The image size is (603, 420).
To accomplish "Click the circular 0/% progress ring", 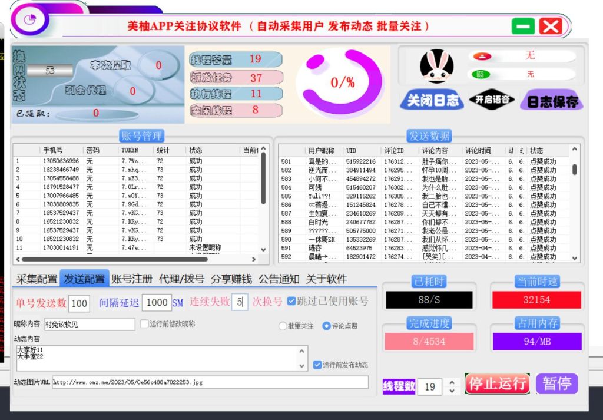I will point(342,83).
